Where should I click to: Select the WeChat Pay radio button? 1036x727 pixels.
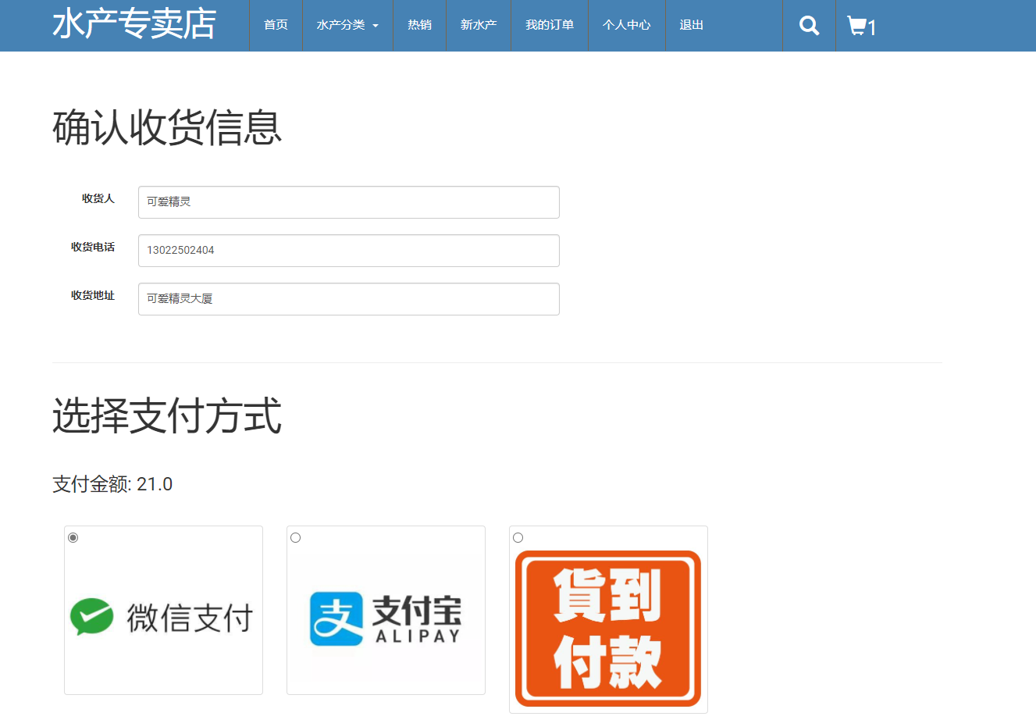click(x=73, y=537)
